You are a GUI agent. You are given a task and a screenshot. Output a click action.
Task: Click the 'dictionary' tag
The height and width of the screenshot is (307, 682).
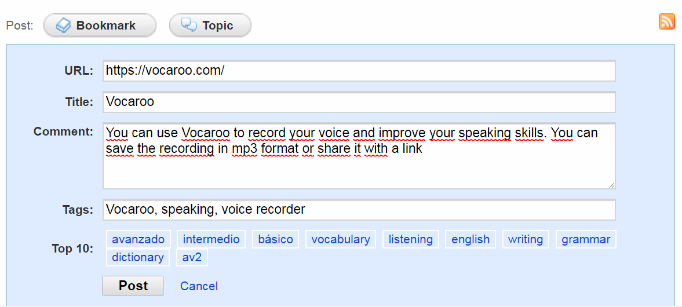(x=137, y=257)
